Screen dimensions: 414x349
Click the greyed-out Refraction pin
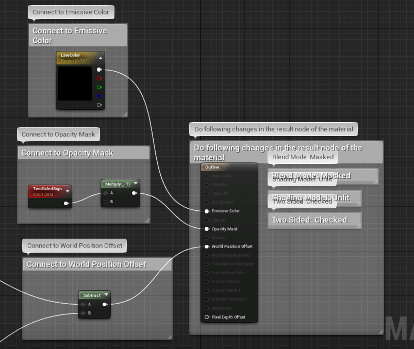pyautogui.click(x=207, y=308)
